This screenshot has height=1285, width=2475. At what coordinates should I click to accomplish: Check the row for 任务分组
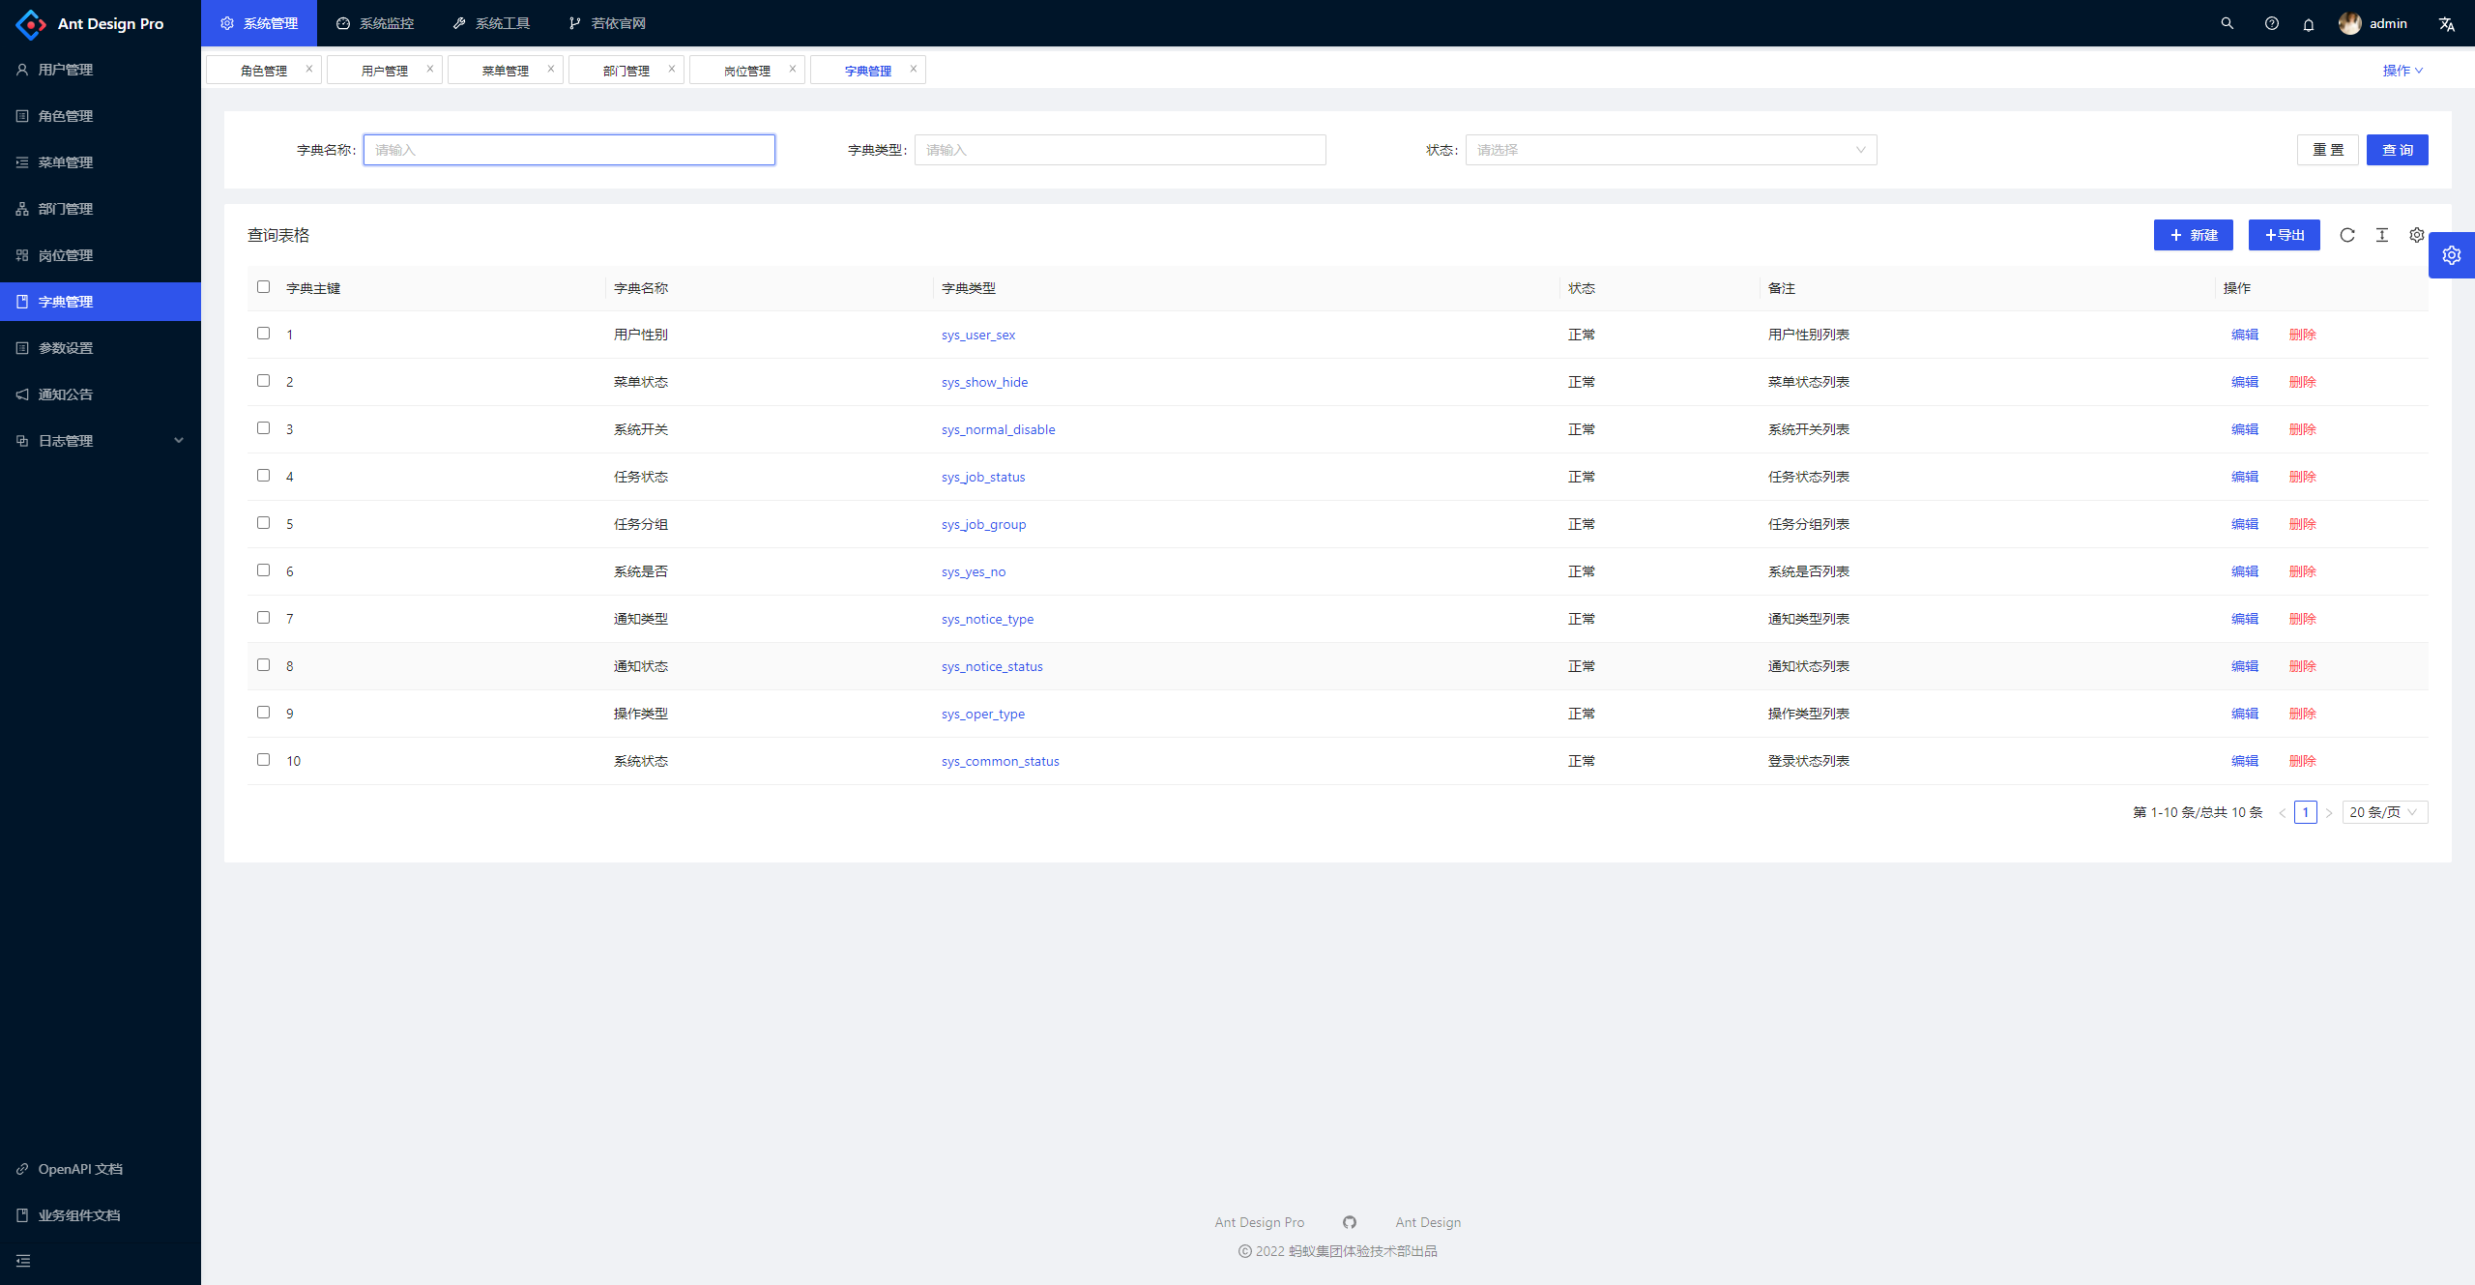[x=263, y=523]
